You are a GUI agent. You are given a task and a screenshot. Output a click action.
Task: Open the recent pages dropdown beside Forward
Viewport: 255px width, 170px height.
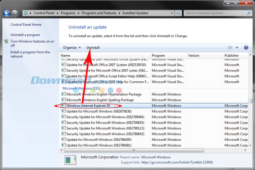coord(20,13)
